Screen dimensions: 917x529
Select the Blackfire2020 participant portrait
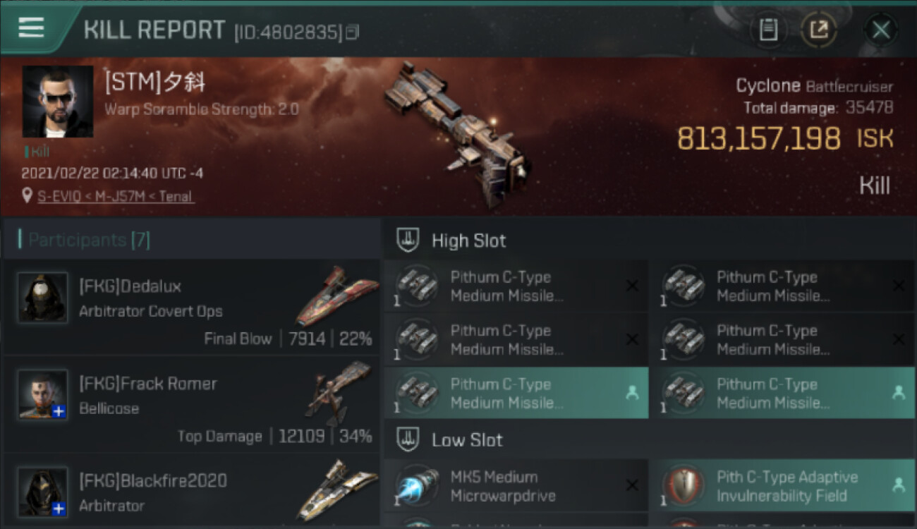(43, 492)
